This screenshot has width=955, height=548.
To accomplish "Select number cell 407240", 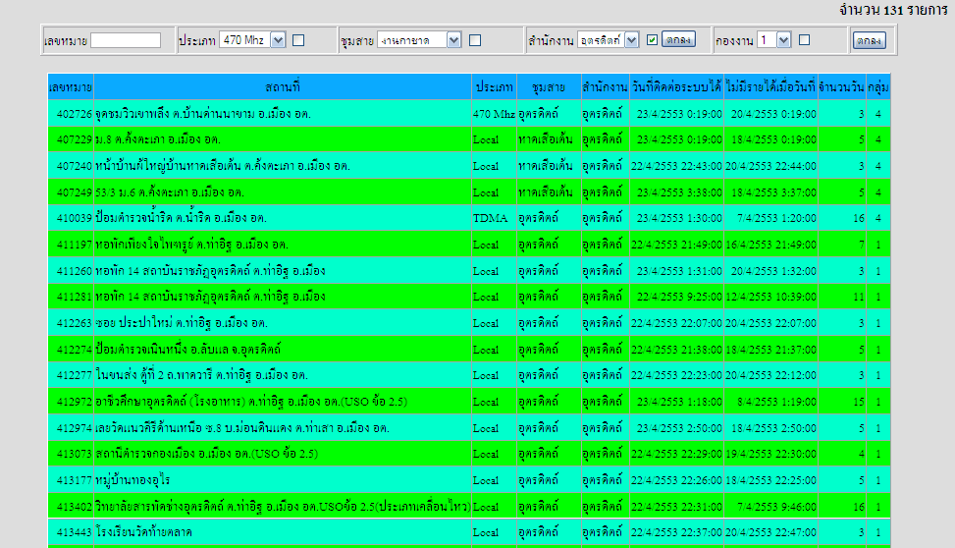I will [71, 166].
